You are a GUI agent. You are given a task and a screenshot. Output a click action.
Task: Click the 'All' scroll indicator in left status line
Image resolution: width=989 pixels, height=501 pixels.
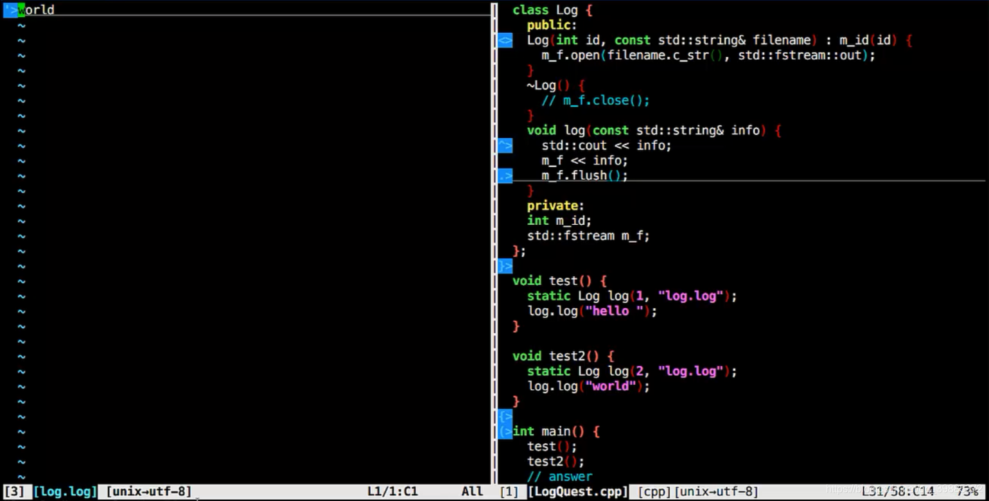coord(473,491)
